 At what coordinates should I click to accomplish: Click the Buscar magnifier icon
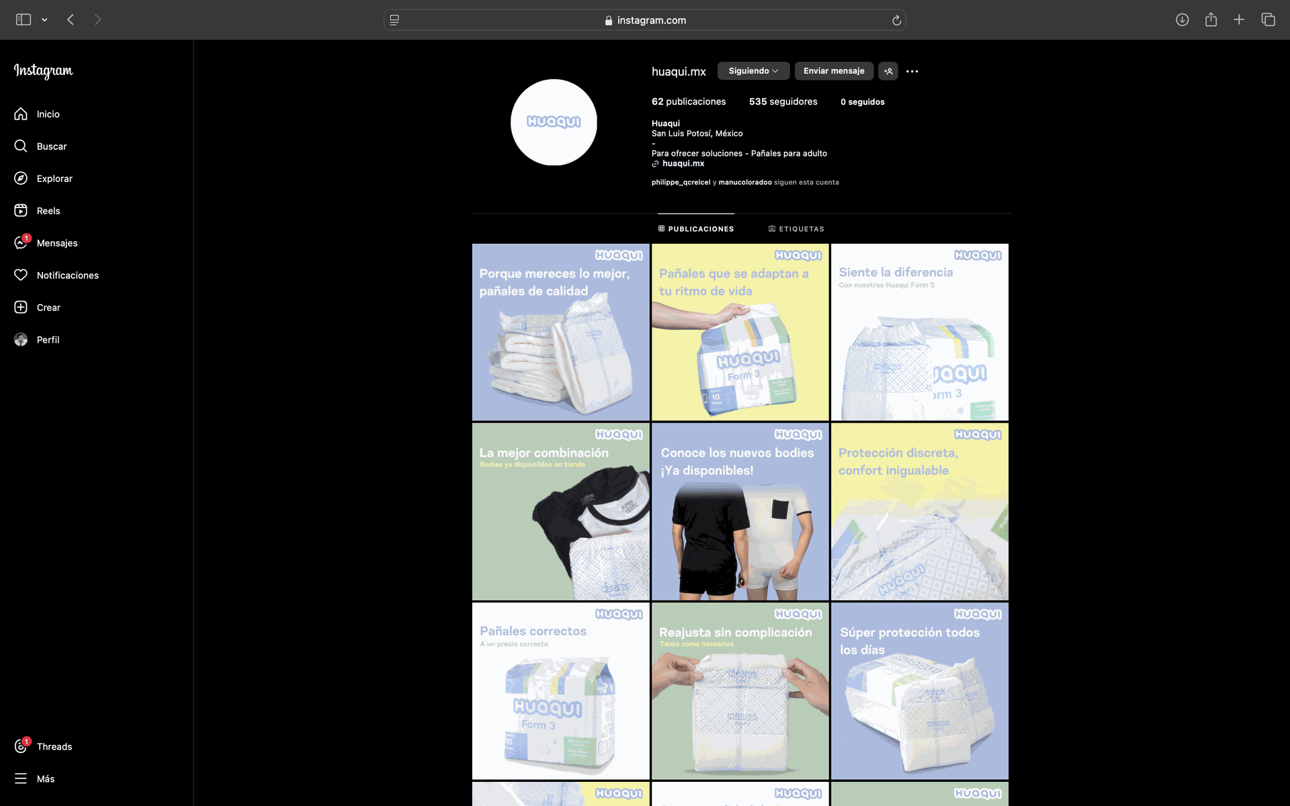21,146
